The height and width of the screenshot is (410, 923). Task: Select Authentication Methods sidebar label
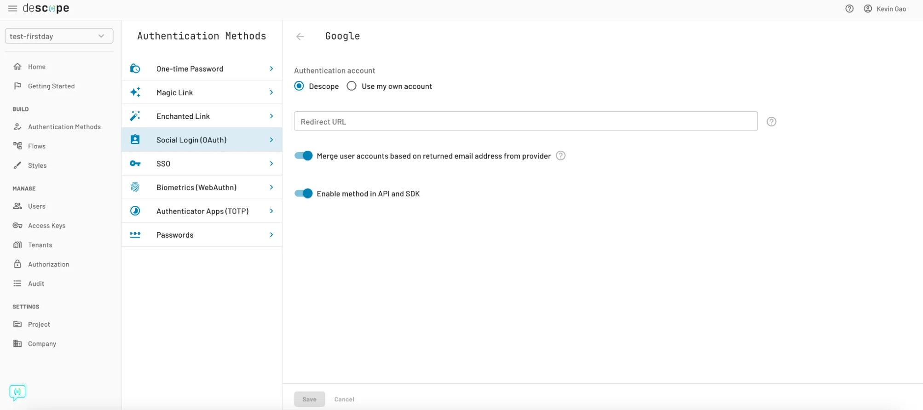click(x=64, y=127)
